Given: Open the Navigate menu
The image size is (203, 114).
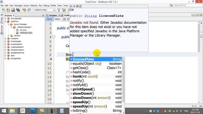Looking at the screenshot, I should 18,6.
